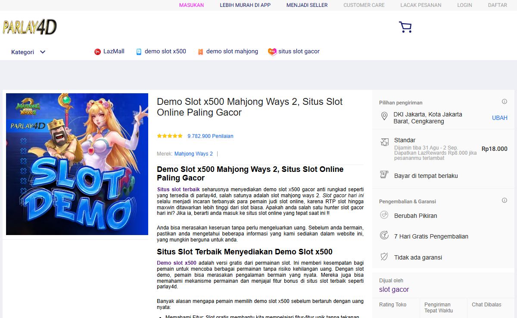The image size is (517, 318).
Task: Open the shopping cart icon
Action: click(x=405, y=27)
